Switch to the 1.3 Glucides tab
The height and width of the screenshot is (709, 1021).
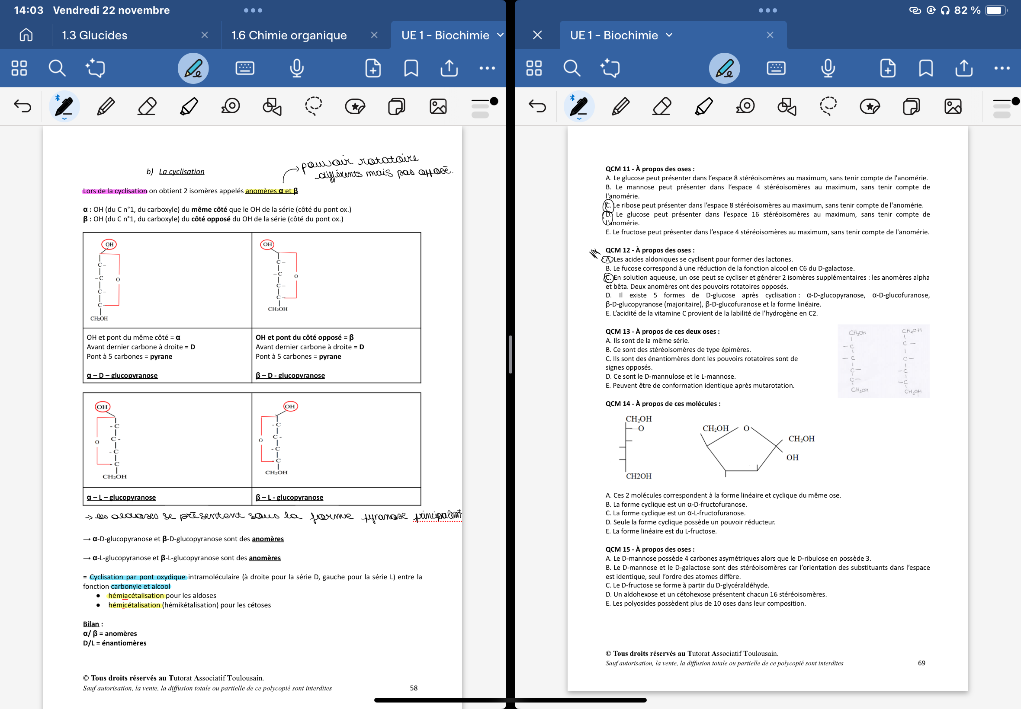[95, 35]
